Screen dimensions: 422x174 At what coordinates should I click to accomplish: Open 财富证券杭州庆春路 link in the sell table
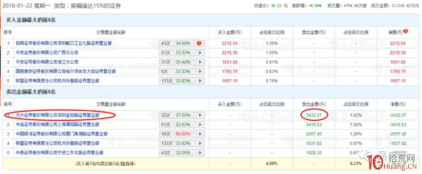[x=57, y=143]
